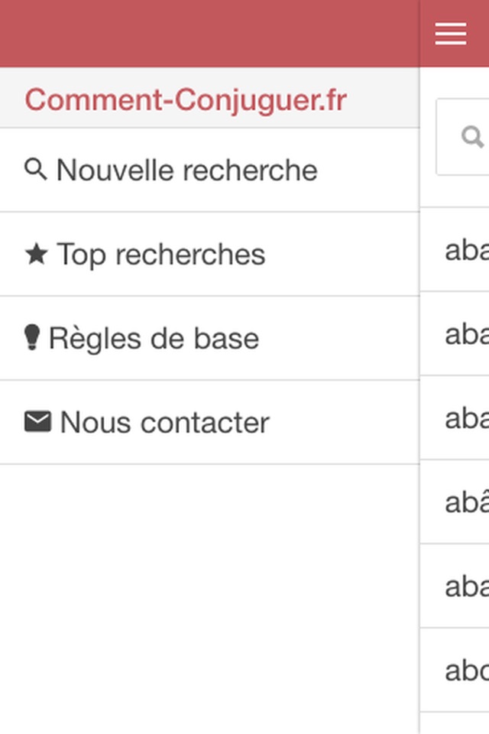Click the magnifier icon beside Nouvelle recherche
Viewport: 489px width, 734px height.
click(x=36, y=170)
